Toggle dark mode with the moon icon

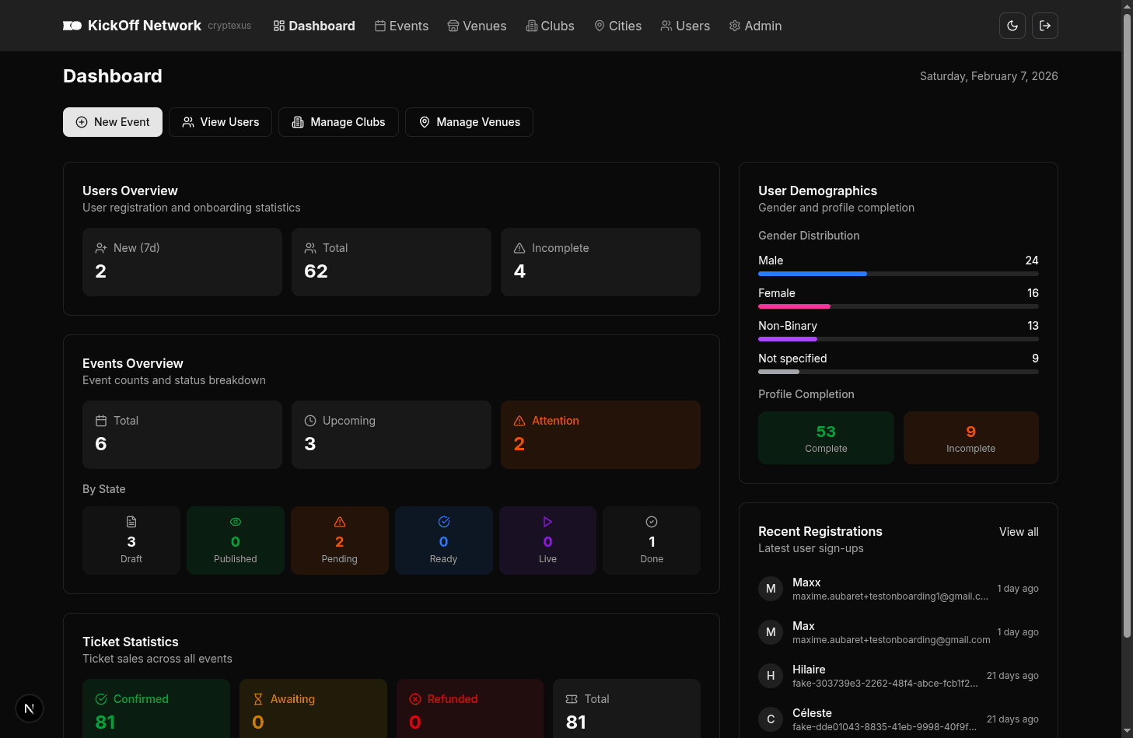pos(1012,26)
